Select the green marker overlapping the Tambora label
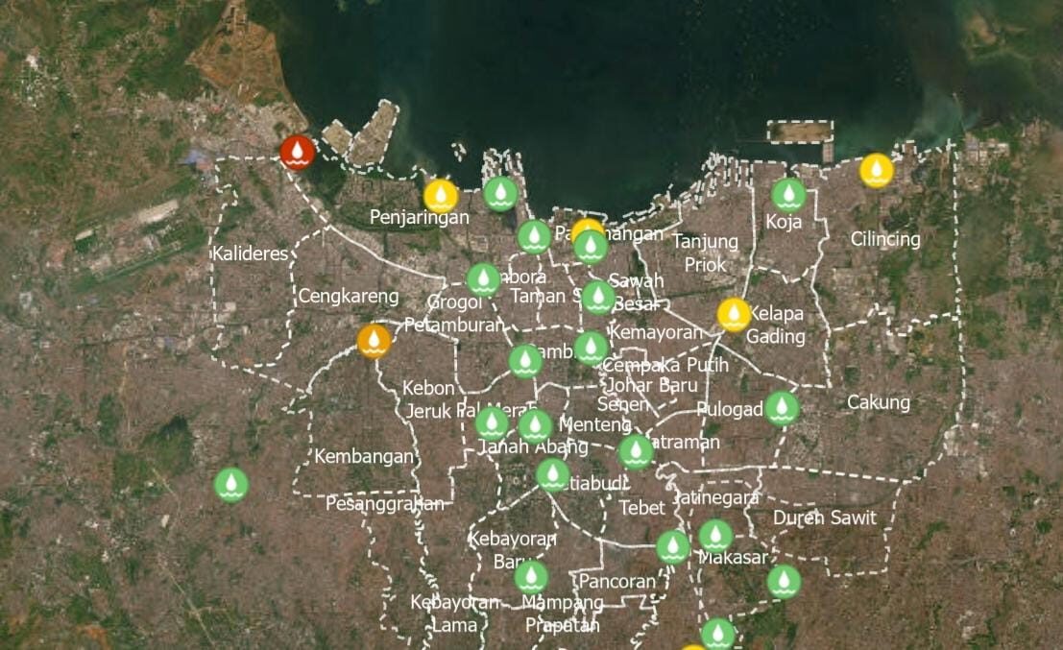The image size is (1063, 650). 483,280
